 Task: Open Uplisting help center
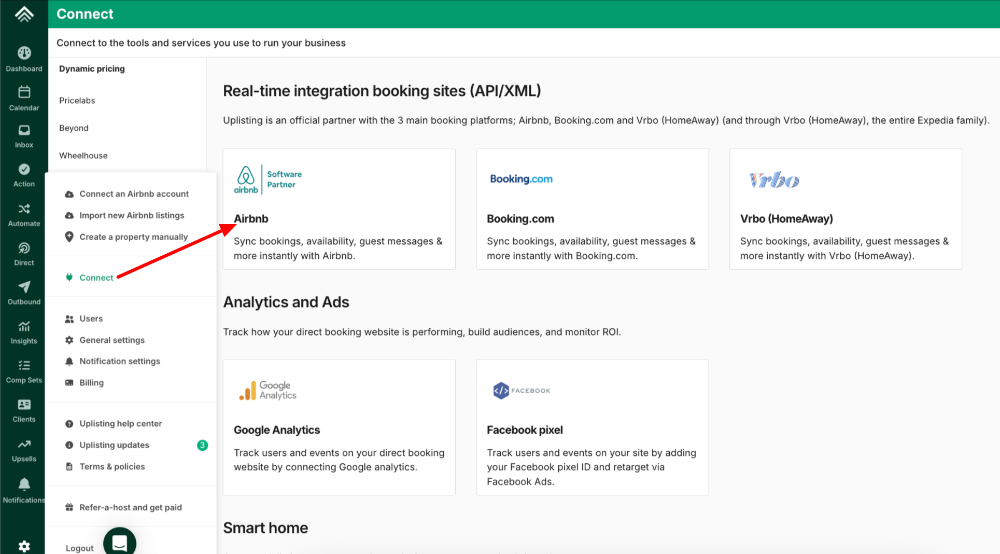click(x=120, y=424)
